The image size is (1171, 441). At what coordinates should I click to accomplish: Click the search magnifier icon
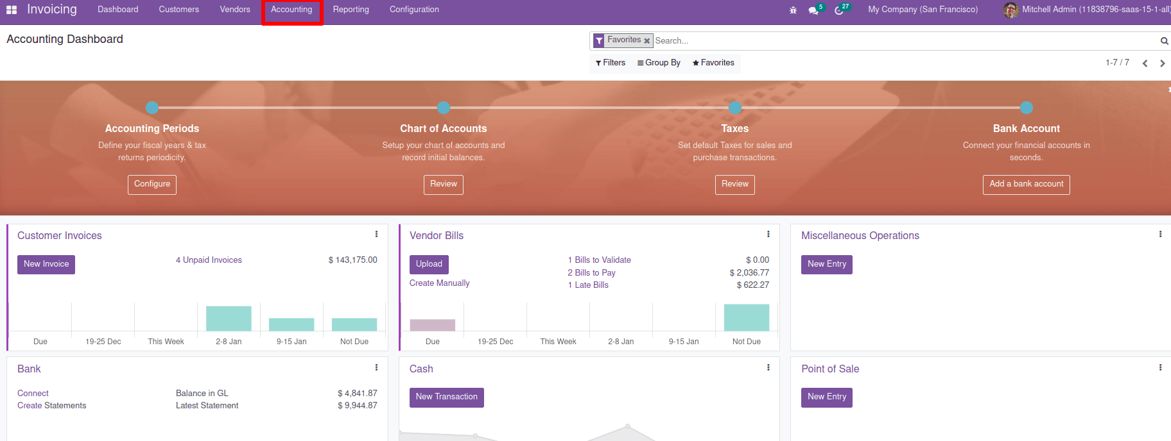[x=1164, y=41]
